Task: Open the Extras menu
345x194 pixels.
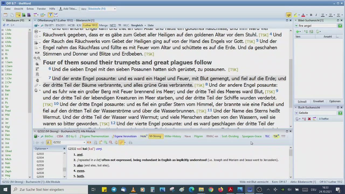Action: tap(30, 9)
